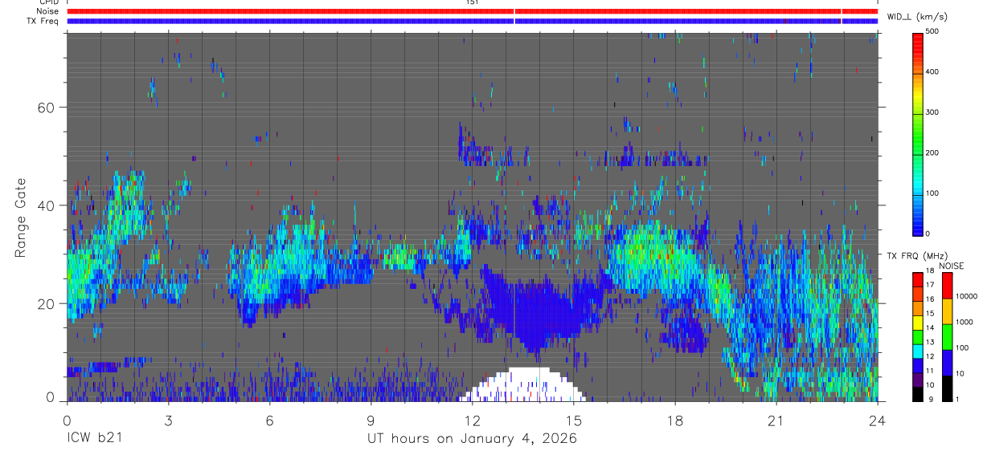Click the '9' UT hour tick label
987x455 pixels.
point(371,420)
